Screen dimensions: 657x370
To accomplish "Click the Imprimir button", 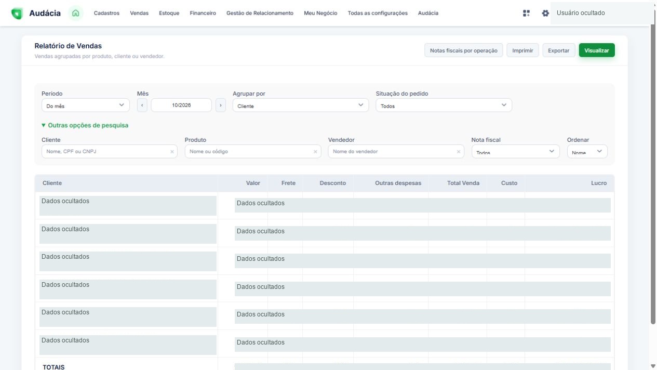I will coord(523,50).
